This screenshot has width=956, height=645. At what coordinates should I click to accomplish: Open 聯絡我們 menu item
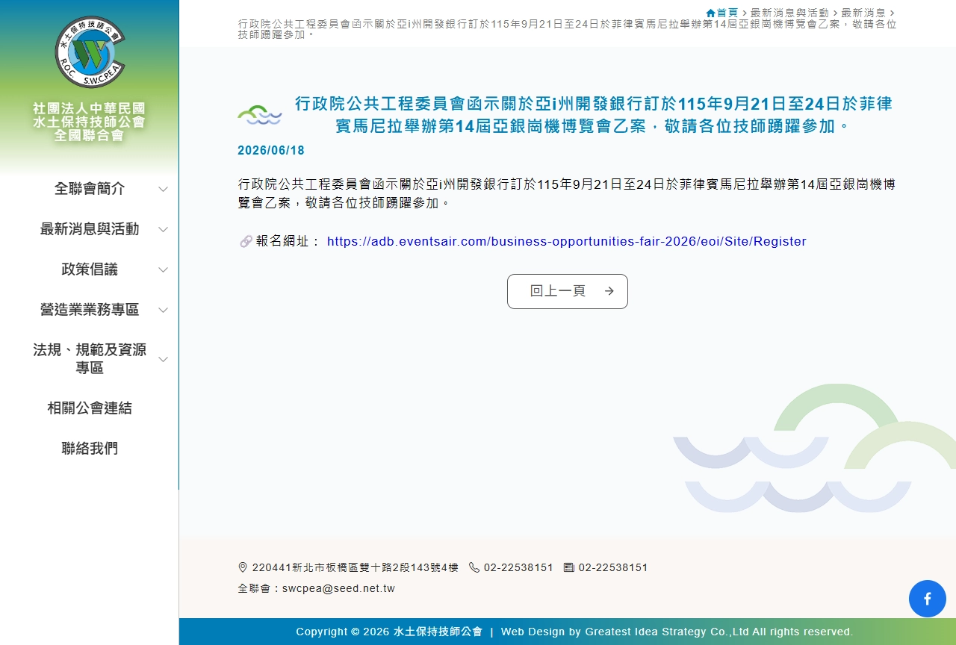(90, 449)
